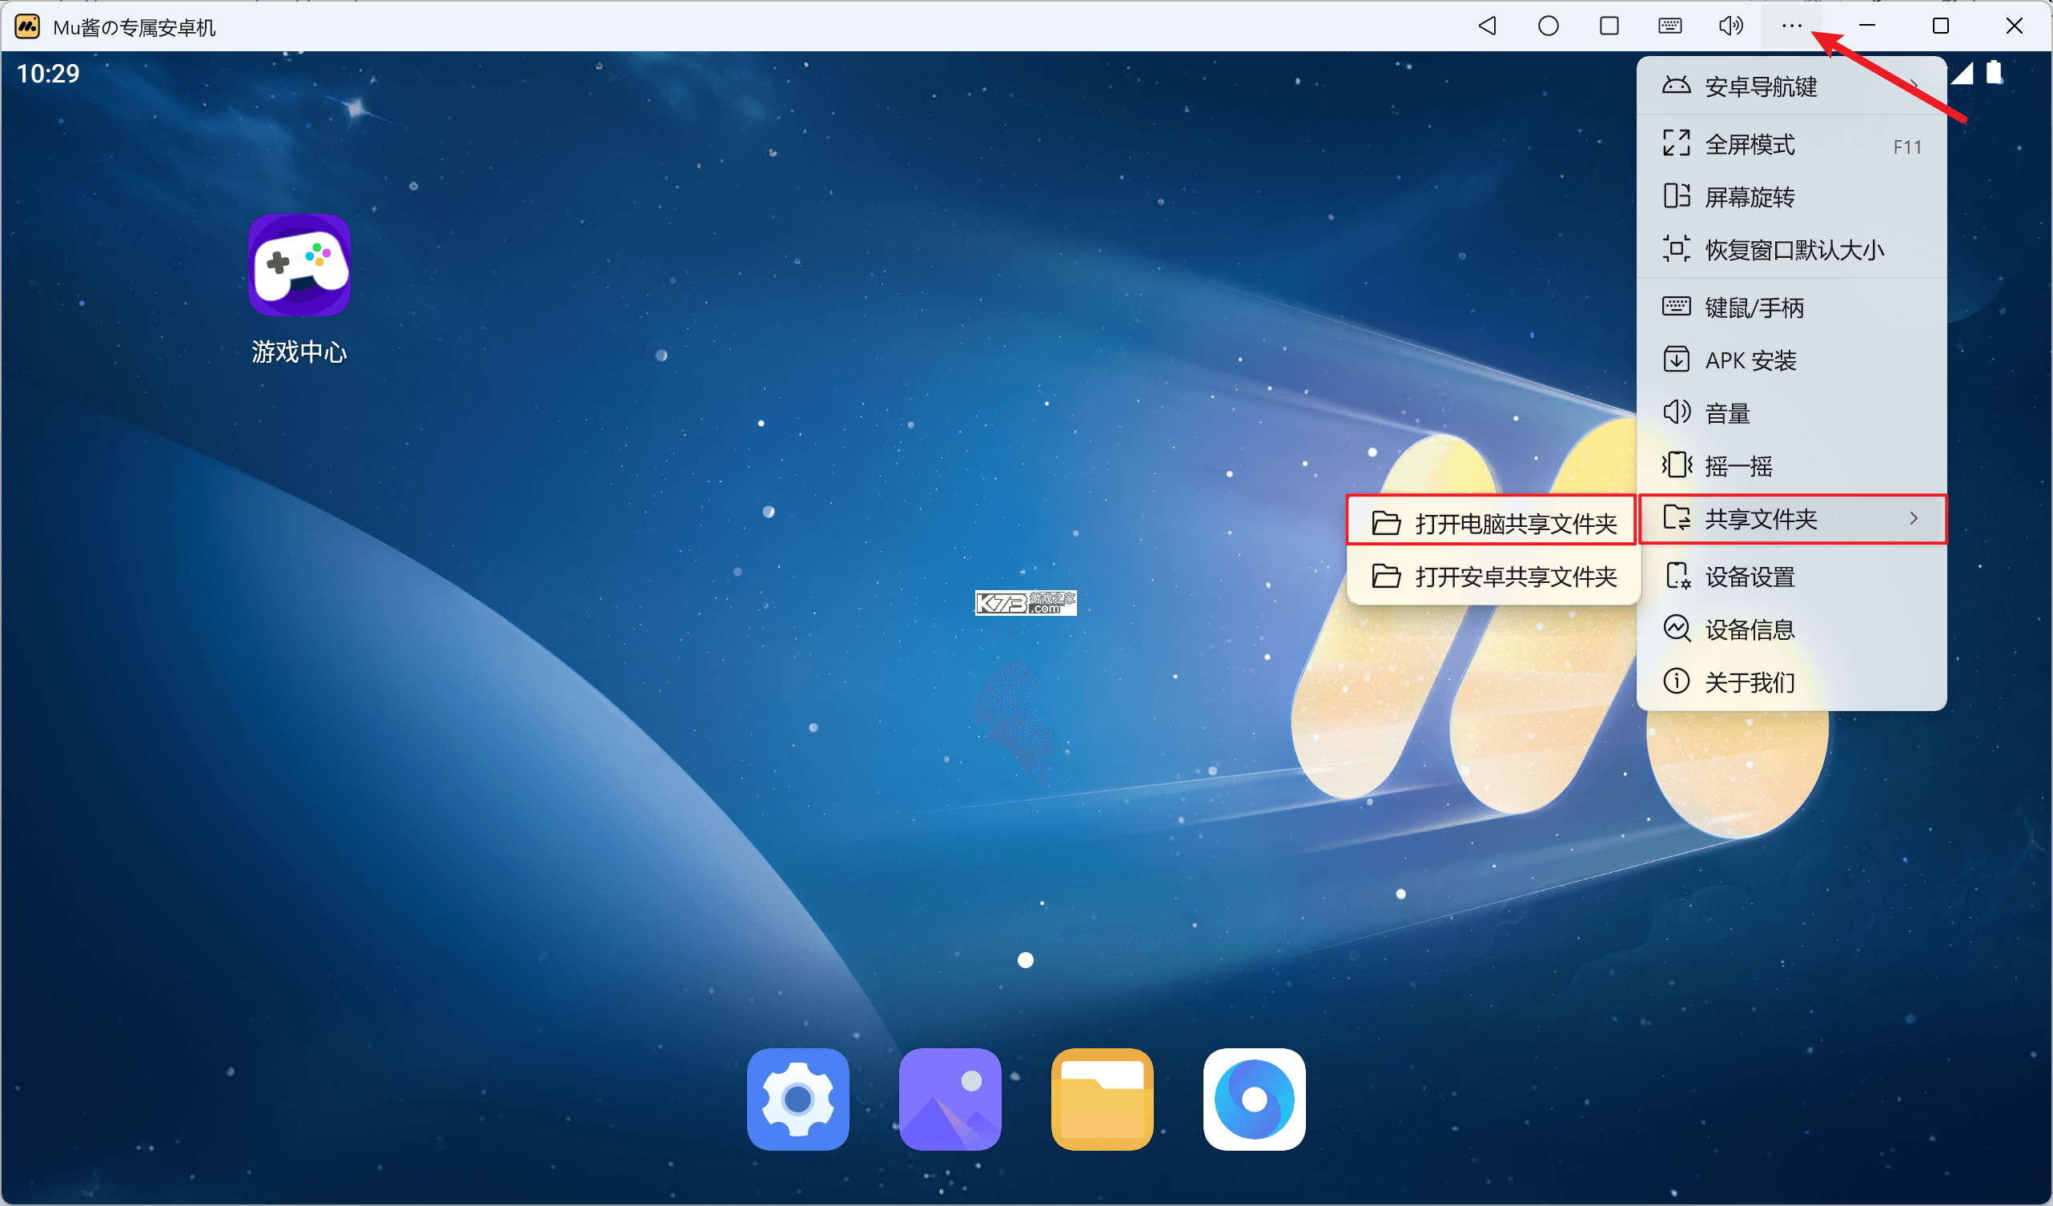Open the keyboard mapping icon in title bar
This screenshot has width=2053, height=1206.
tap(1670, 26)
